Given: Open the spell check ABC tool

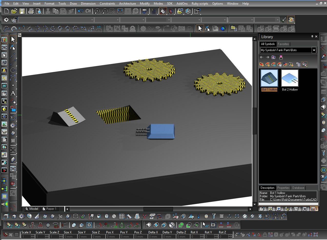Looking at the screenshot, I should tap(145, 11).
